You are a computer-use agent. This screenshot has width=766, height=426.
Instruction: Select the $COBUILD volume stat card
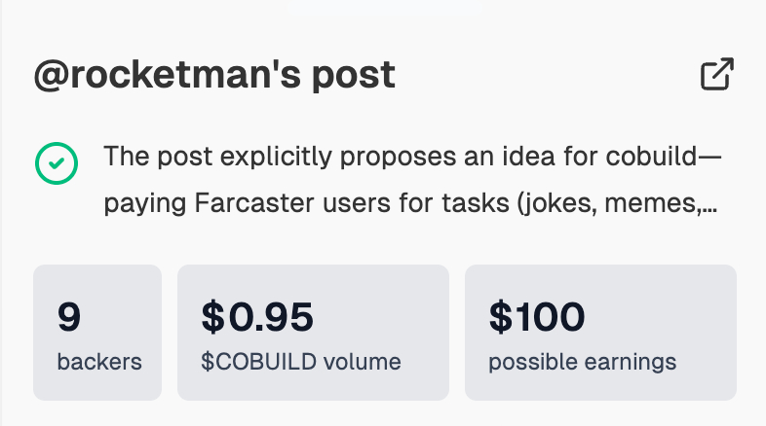point(313,332)
